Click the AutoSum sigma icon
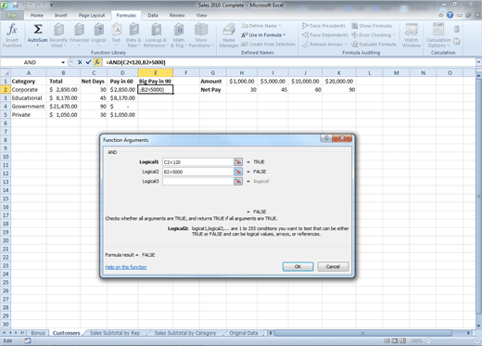The width and height of the screenshot is (482, 346). 38,30
